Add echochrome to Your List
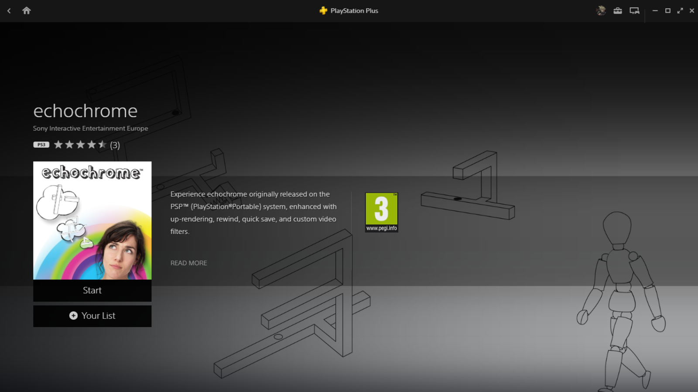This screenshot has height=392, width=698. click(x=92, y=316)
